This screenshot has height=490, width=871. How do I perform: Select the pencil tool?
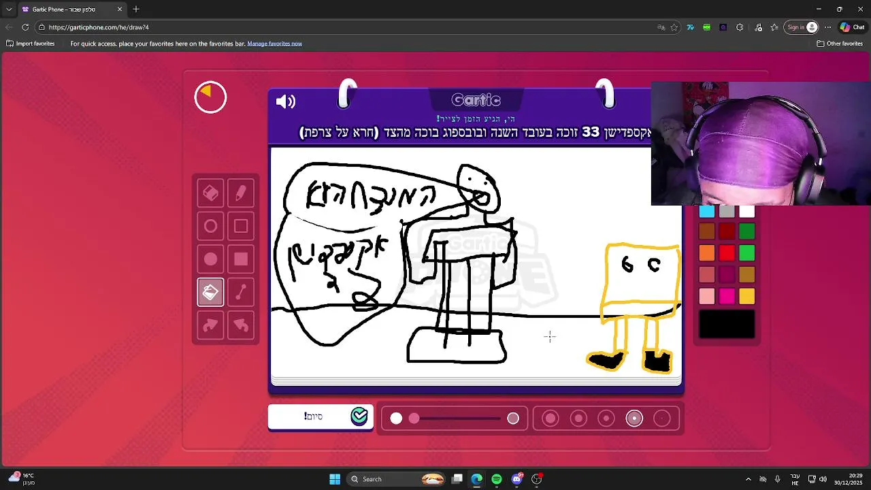(241, 193)
